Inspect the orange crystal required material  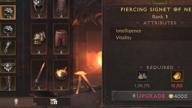click(177, 76)
